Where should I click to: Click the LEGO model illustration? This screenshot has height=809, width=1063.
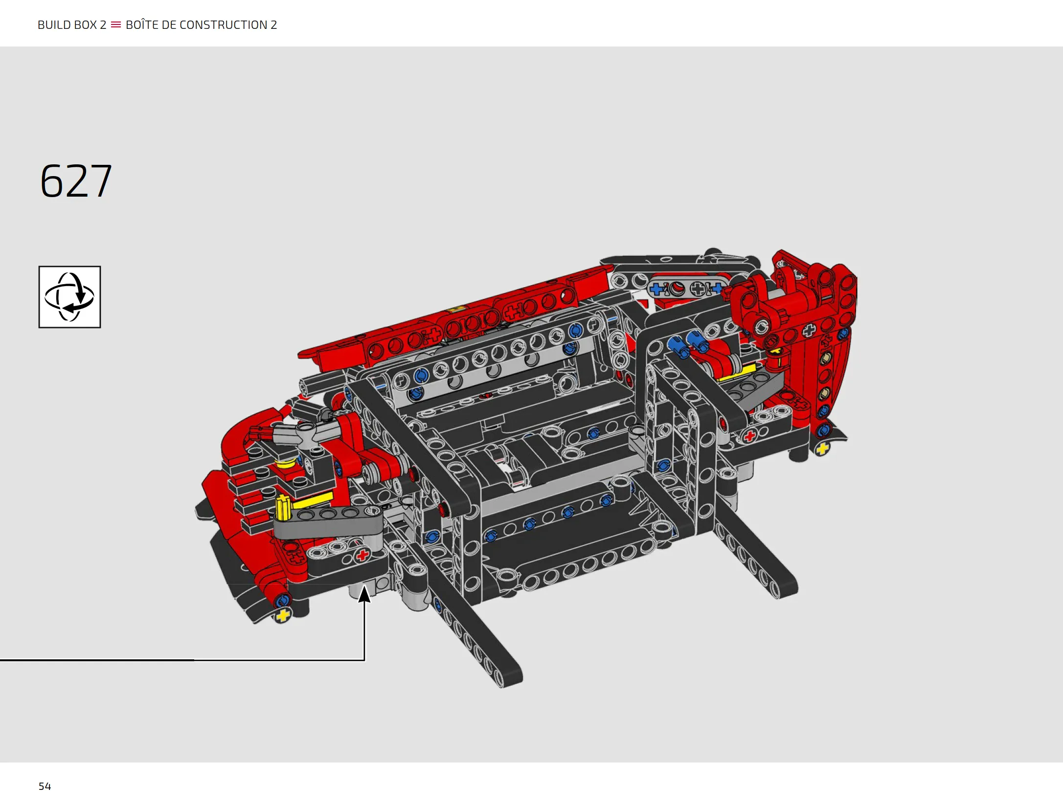[x=526, y=467]
